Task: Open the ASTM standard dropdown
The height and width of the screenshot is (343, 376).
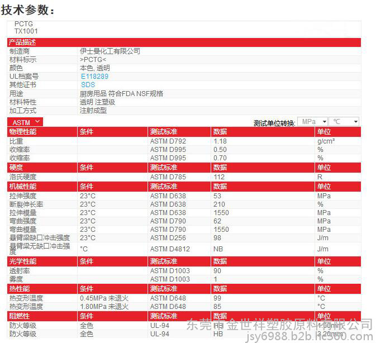Action: point(25,122)
